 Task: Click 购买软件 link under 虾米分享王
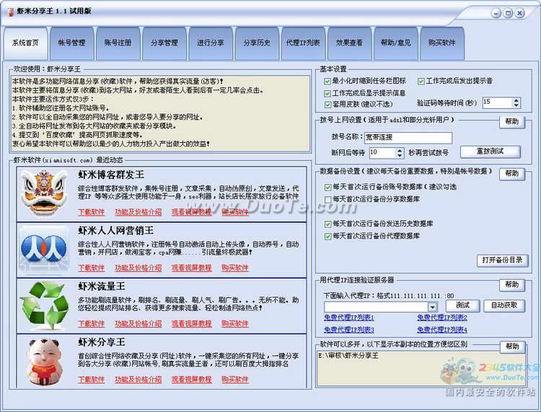[x=235, y=380]
